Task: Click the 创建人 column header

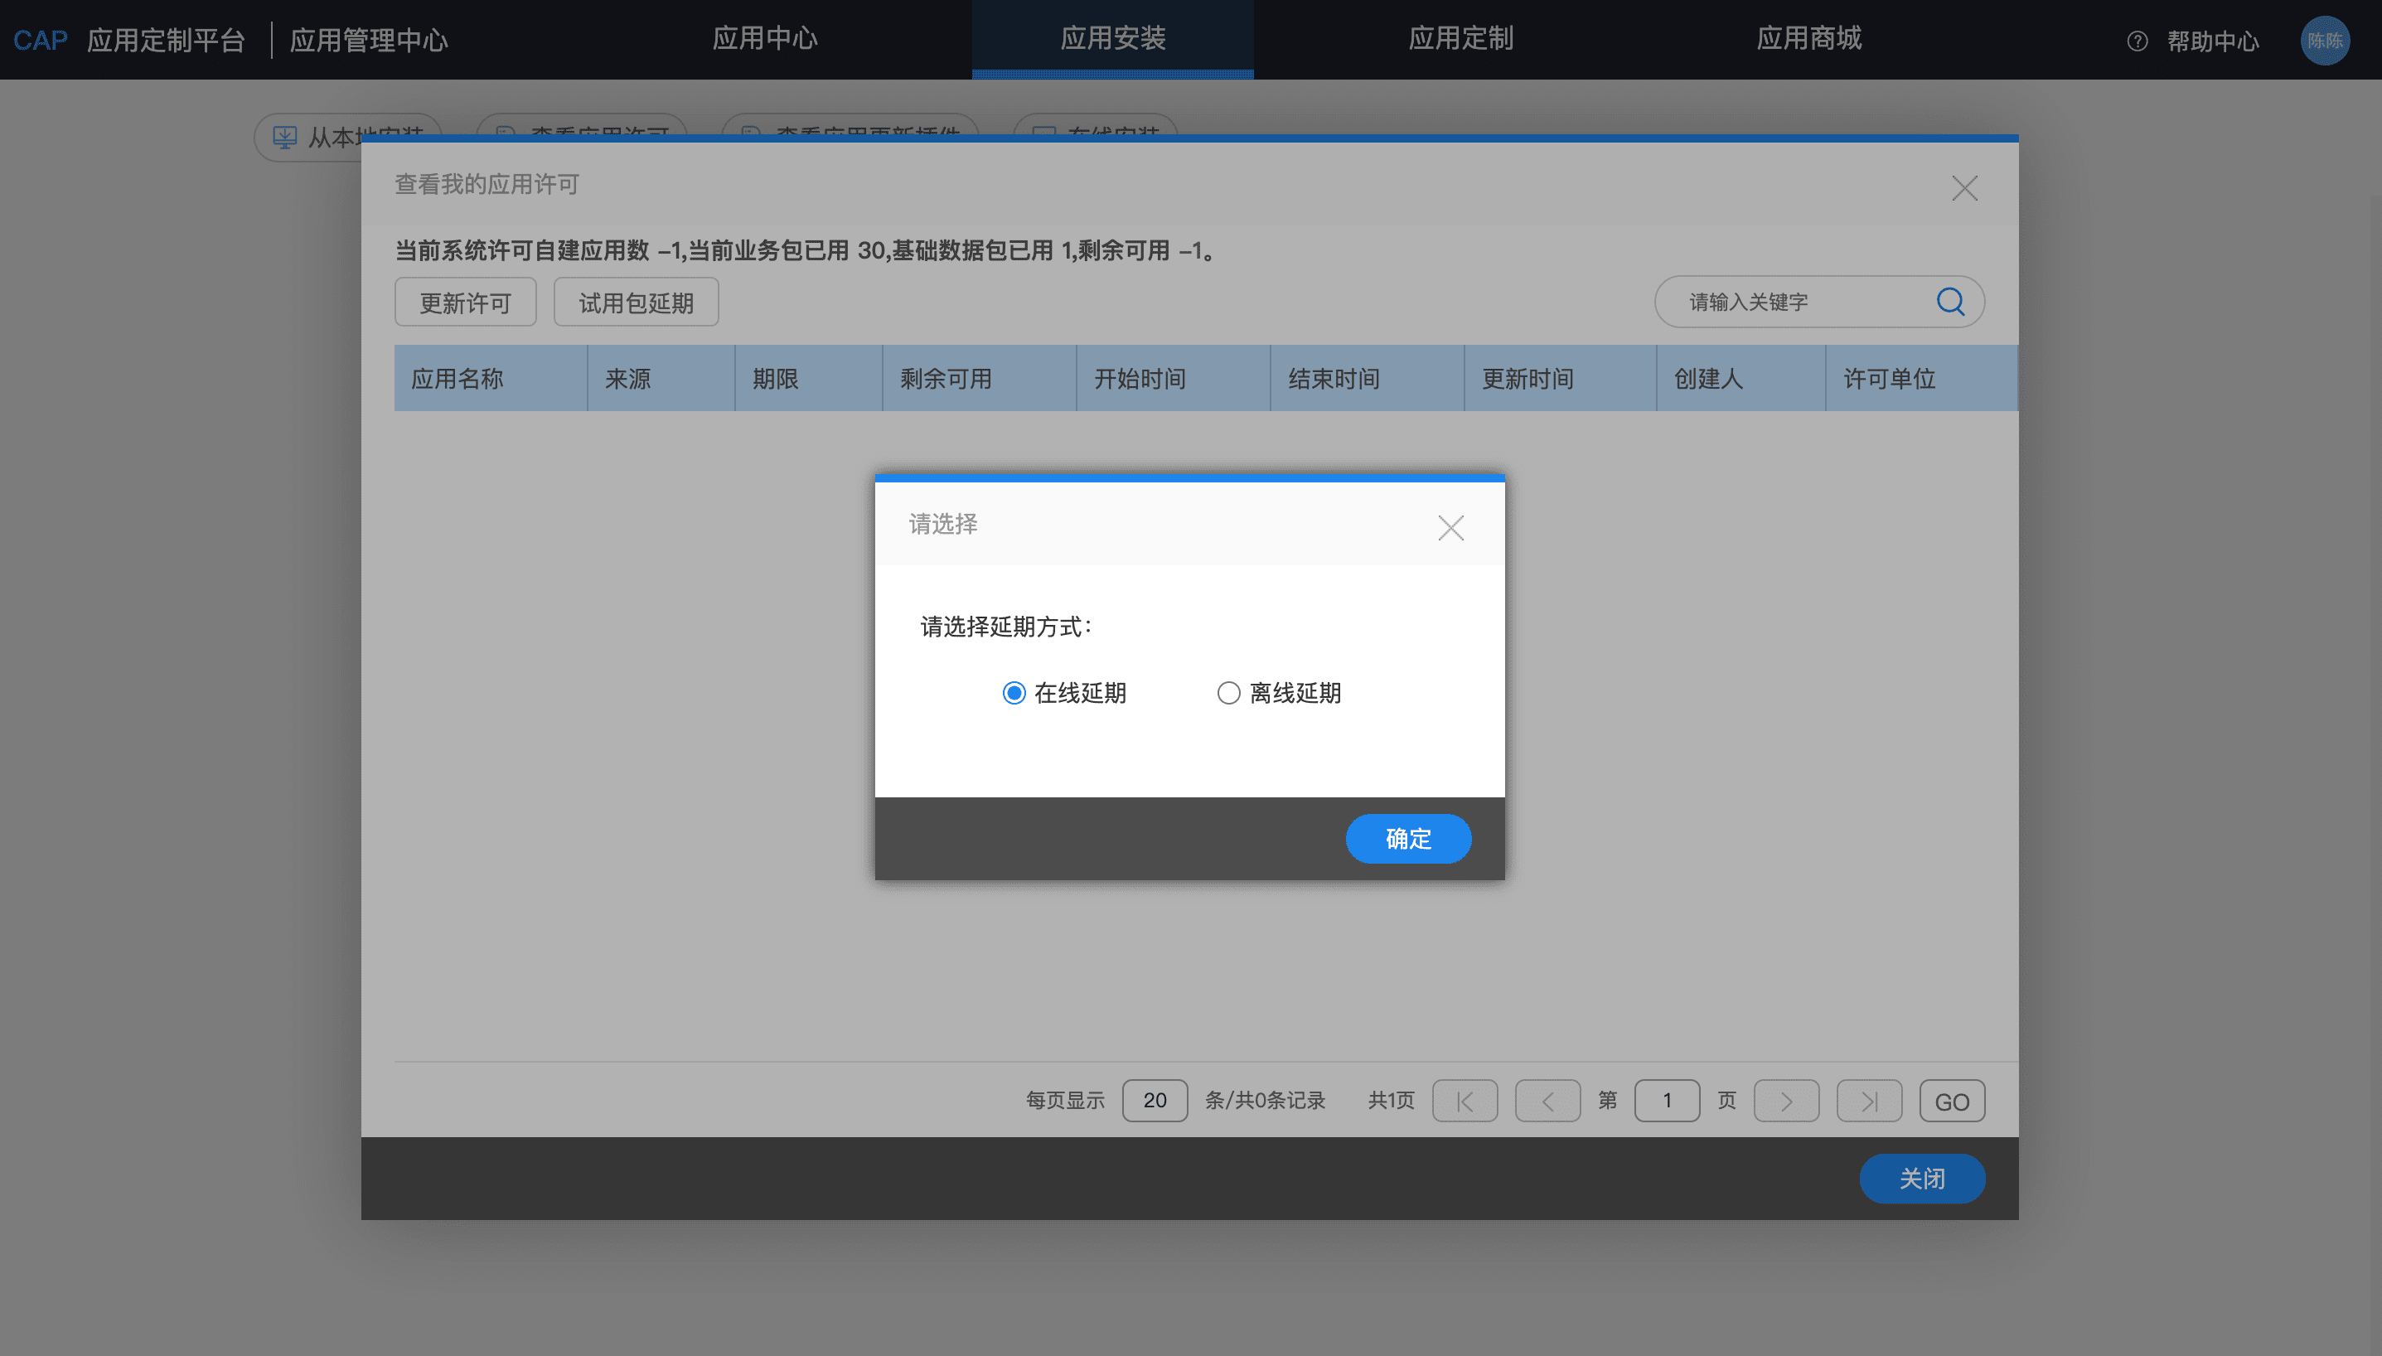Action: [1741, 378]
